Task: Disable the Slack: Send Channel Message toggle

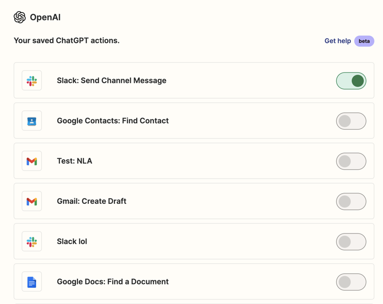Action: pos(351,81)
